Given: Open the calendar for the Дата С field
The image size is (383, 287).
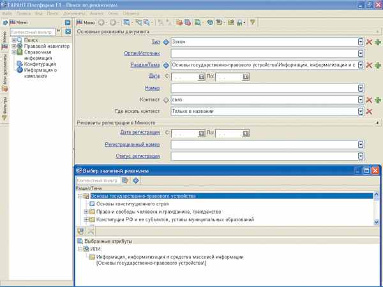Looking at the screenshot, I should pos(202,77).
